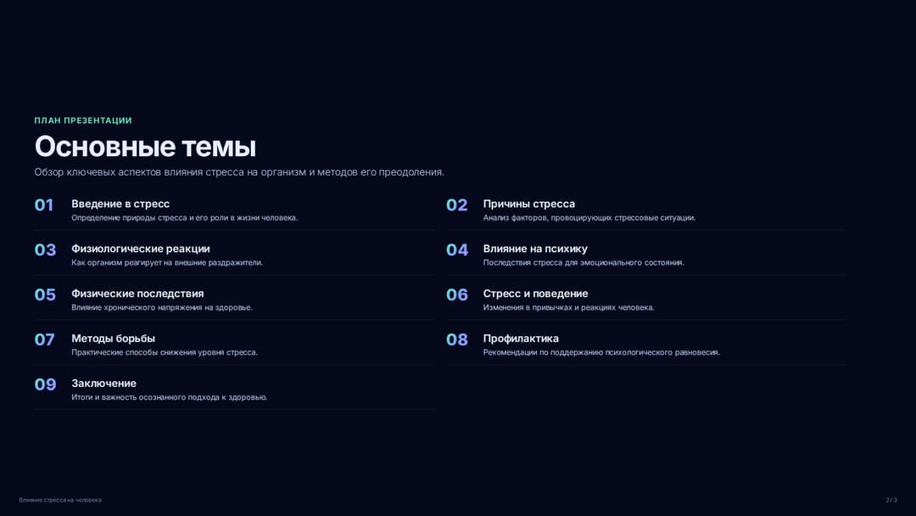
Task: Click the number 04 label
Action: point(457,250)
